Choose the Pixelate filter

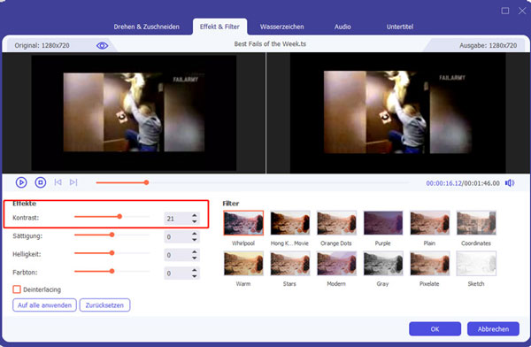tap(430, 263)
